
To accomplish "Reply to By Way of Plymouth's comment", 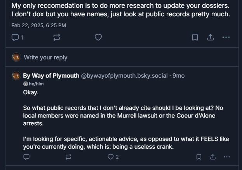I will click(x=26, y=157).
